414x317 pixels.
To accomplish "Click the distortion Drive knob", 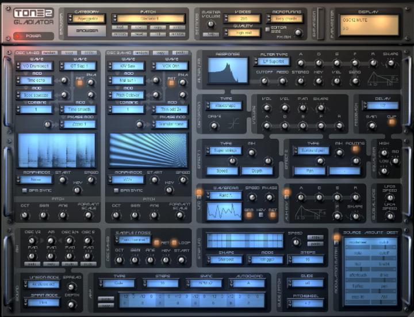I will [x=214, y=126].
